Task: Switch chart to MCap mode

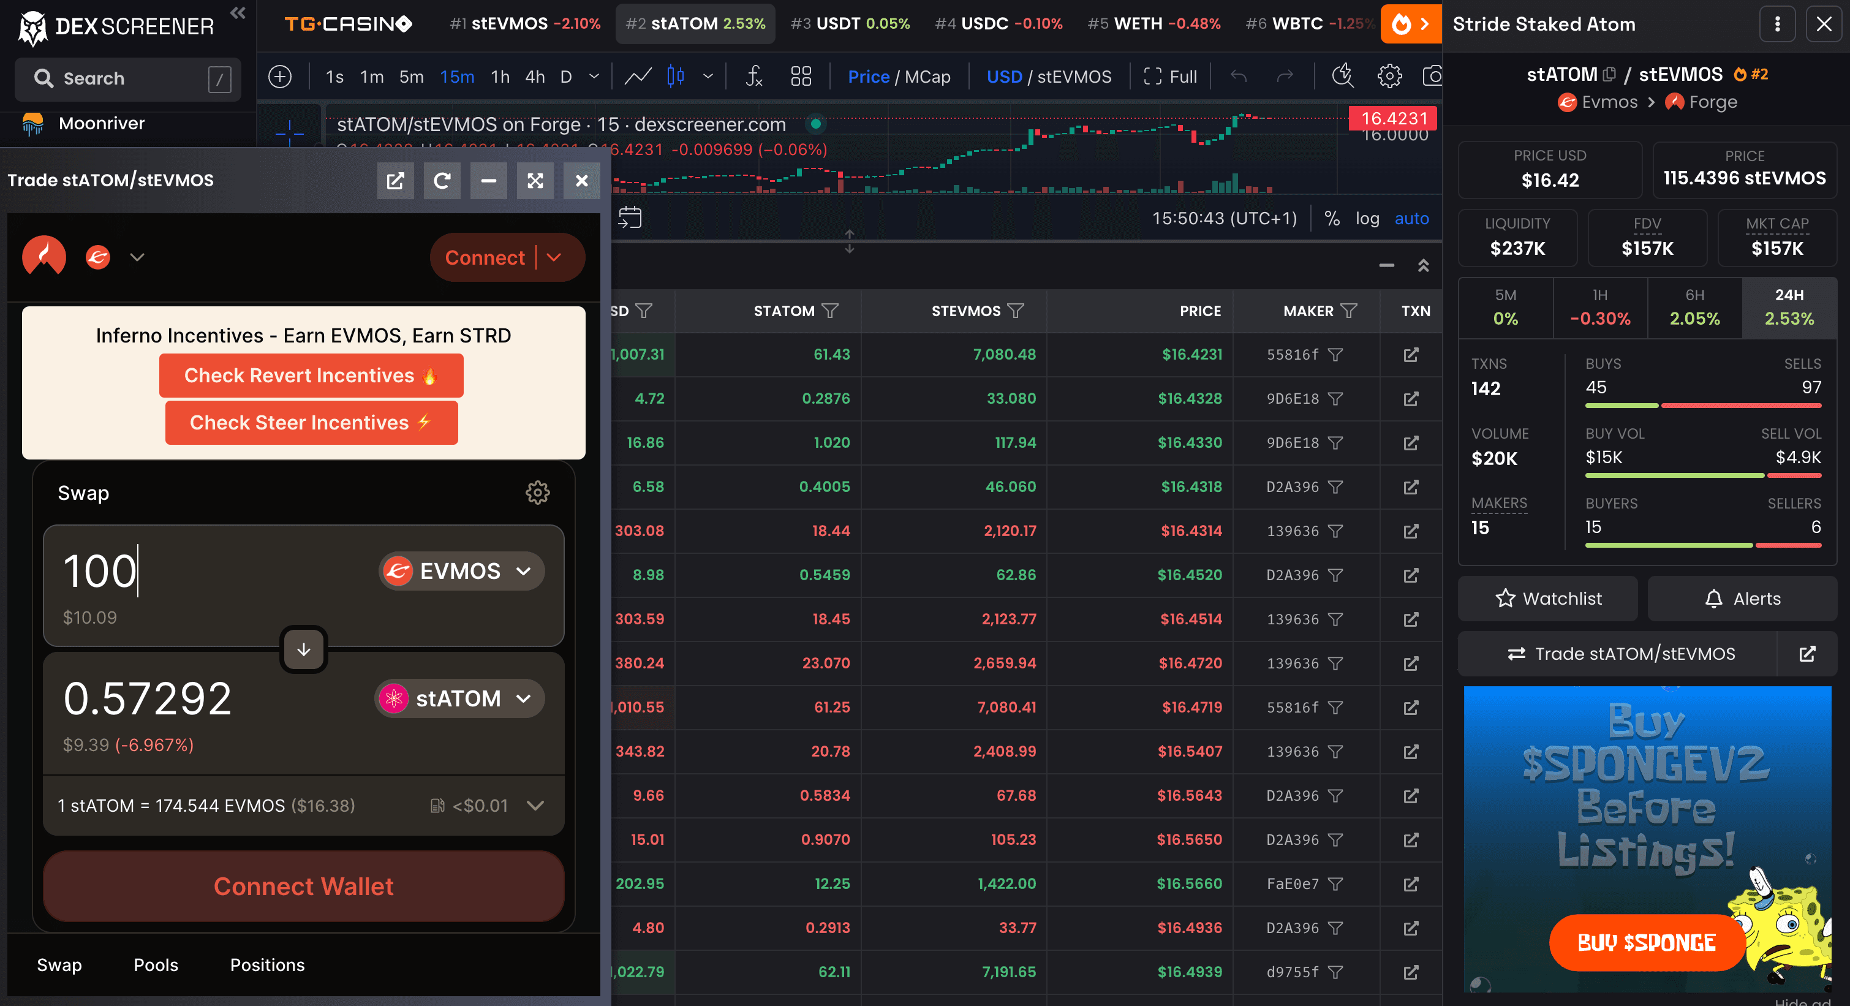Action: click(x=928, y=76)
